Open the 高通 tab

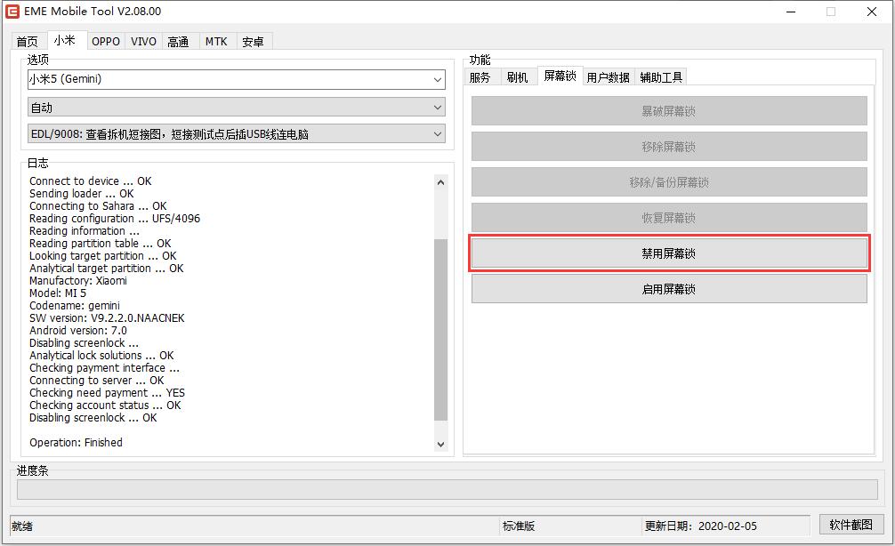(179, 42)
